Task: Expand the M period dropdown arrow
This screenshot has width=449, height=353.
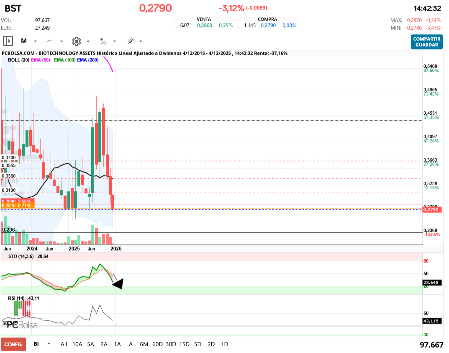Action: 35,41
